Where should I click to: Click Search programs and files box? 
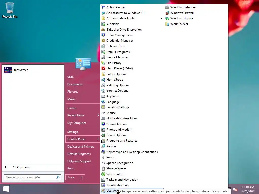pos(33,177)
